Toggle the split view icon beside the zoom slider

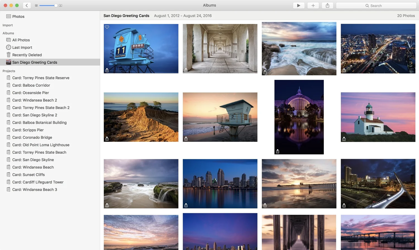[36, 5]
